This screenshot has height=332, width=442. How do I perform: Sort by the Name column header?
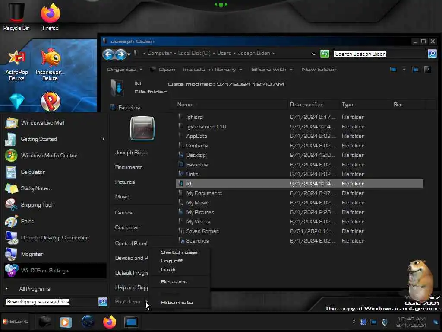[x=230, y=105]
